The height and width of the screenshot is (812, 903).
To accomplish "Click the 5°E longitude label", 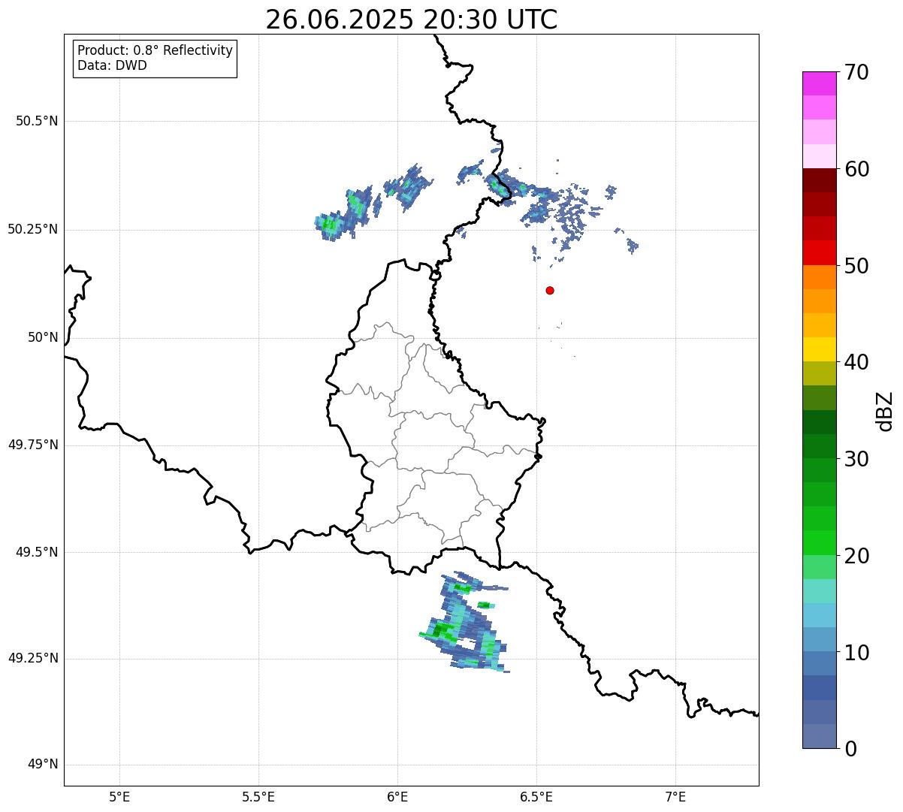I will (x=119, y=798).
